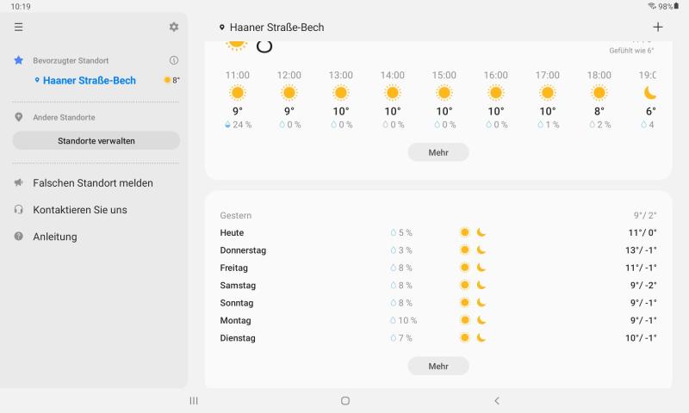The width and height of the screenshot is (689, 413).
Task: Tap the star icon for preferred location
Action: click(x=19, y=60)
